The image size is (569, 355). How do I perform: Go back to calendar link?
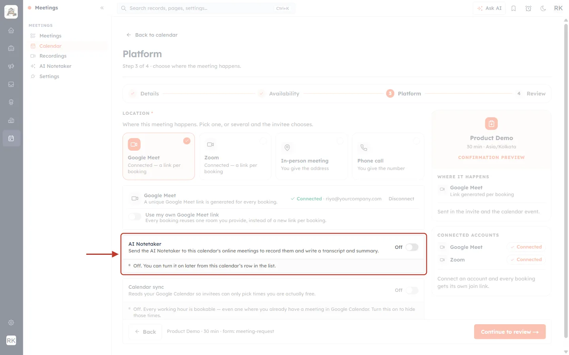coord(152,35)
